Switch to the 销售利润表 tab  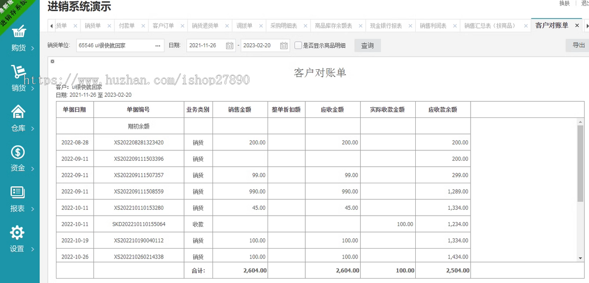[x=433, y=26]
